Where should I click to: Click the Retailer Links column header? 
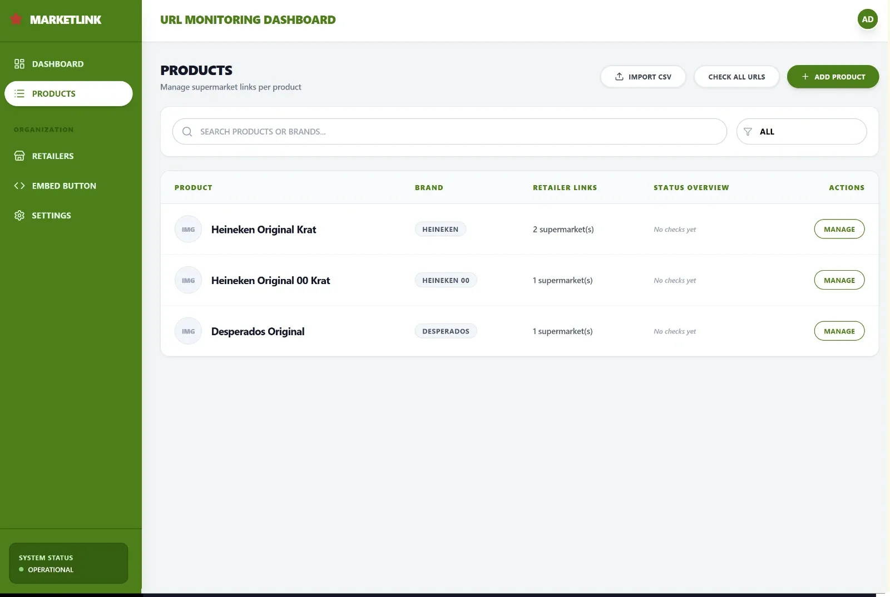pyautogui.click(x=565, y=188)
